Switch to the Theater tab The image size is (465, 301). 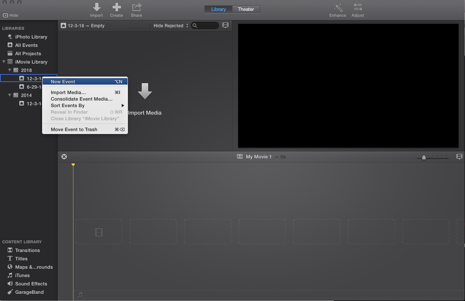point(246,9)
